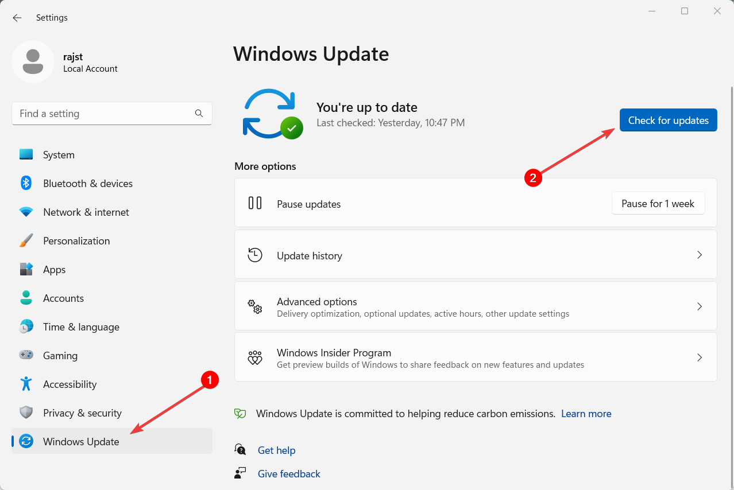
Task: Click the Get help headset icon
Action: pos(240,449)
